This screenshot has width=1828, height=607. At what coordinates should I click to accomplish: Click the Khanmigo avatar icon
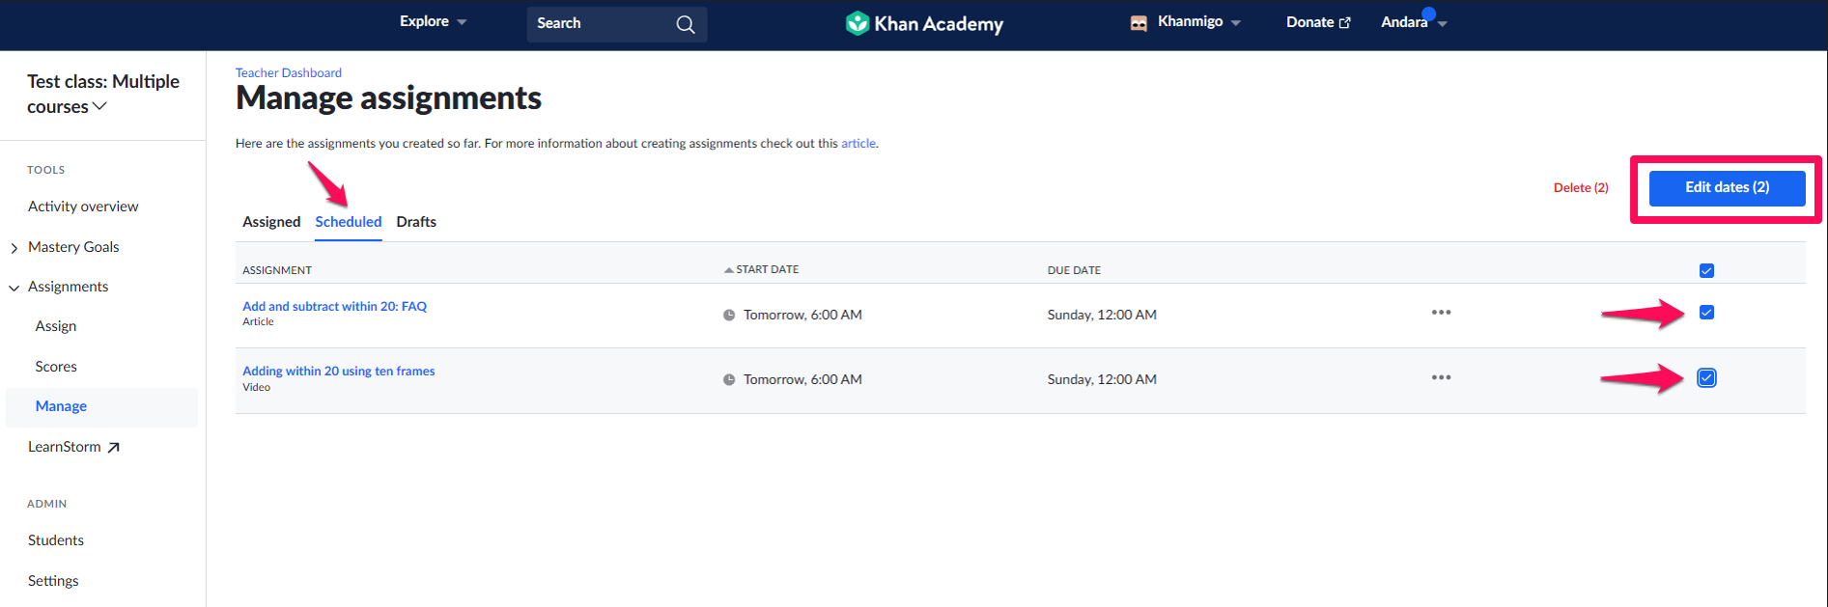[1139, 23]
